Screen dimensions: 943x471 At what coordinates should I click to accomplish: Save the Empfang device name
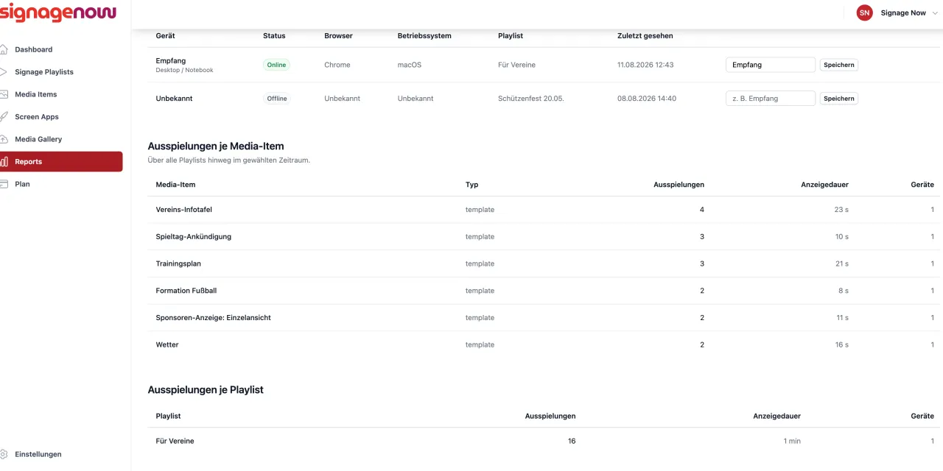pos(839,65)
